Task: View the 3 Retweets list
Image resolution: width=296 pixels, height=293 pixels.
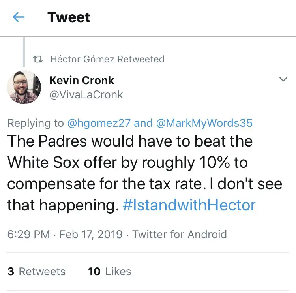Action: click(36, 272)
